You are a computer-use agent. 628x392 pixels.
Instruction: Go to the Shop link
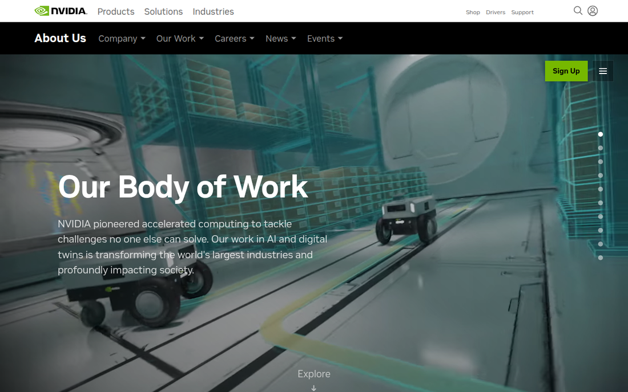tap(473, 13)
